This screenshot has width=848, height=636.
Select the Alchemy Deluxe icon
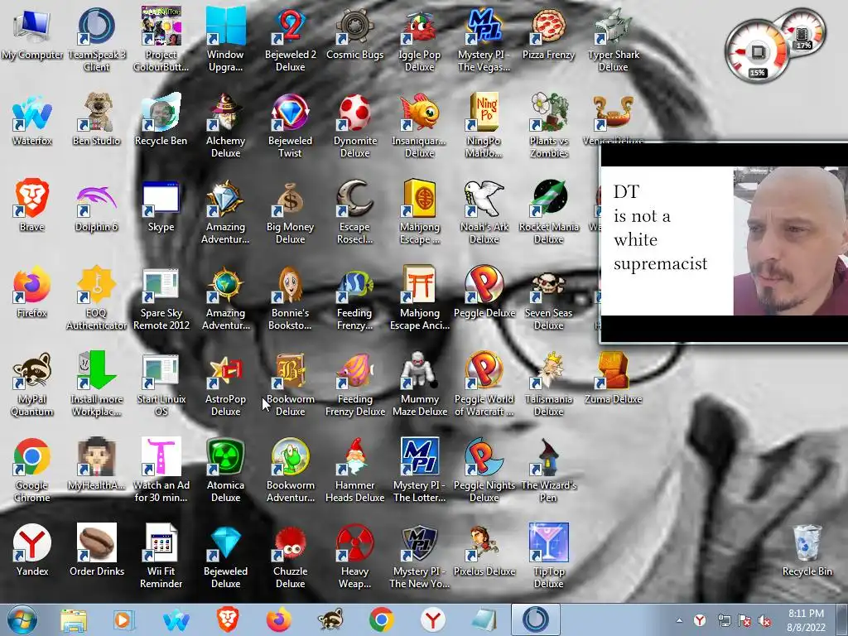coord(225,126)
